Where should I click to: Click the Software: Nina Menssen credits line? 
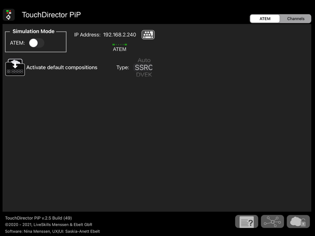[x=52, y=232]
